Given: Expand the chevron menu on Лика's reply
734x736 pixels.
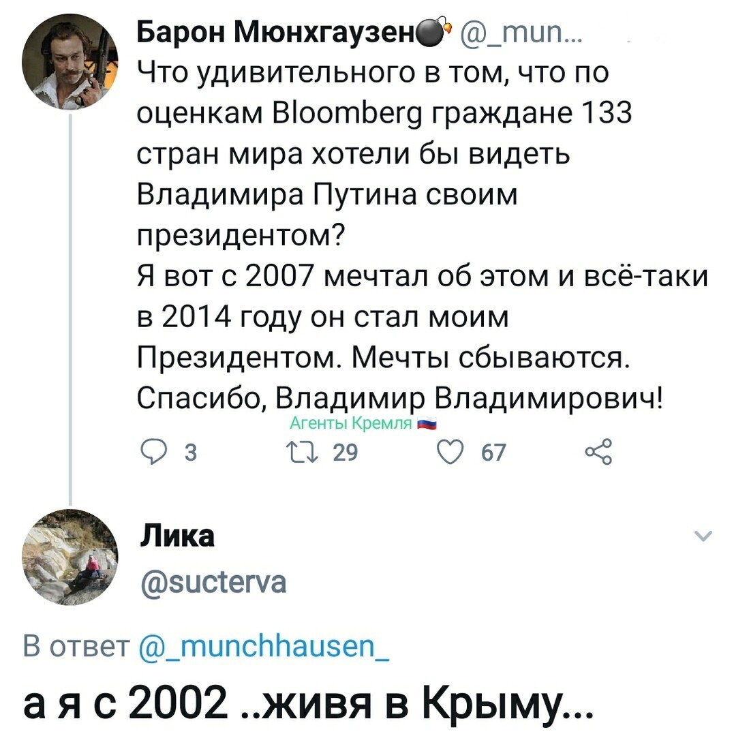Looking at the screenshot, I should 703,536.
